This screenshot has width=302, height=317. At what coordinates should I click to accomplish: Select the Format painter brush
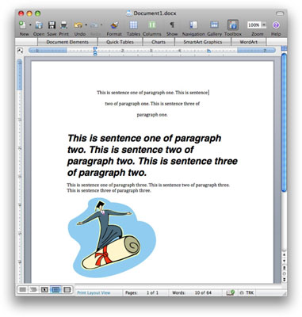(x=114, y=25)
